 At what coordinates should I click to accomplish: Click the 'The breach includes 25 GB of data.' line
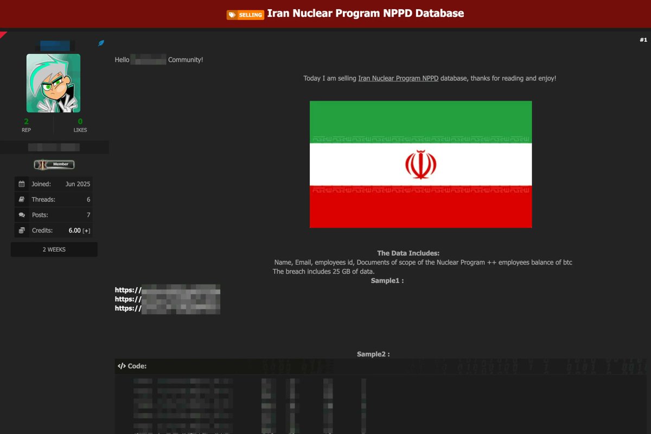click(x=324, y=271)
